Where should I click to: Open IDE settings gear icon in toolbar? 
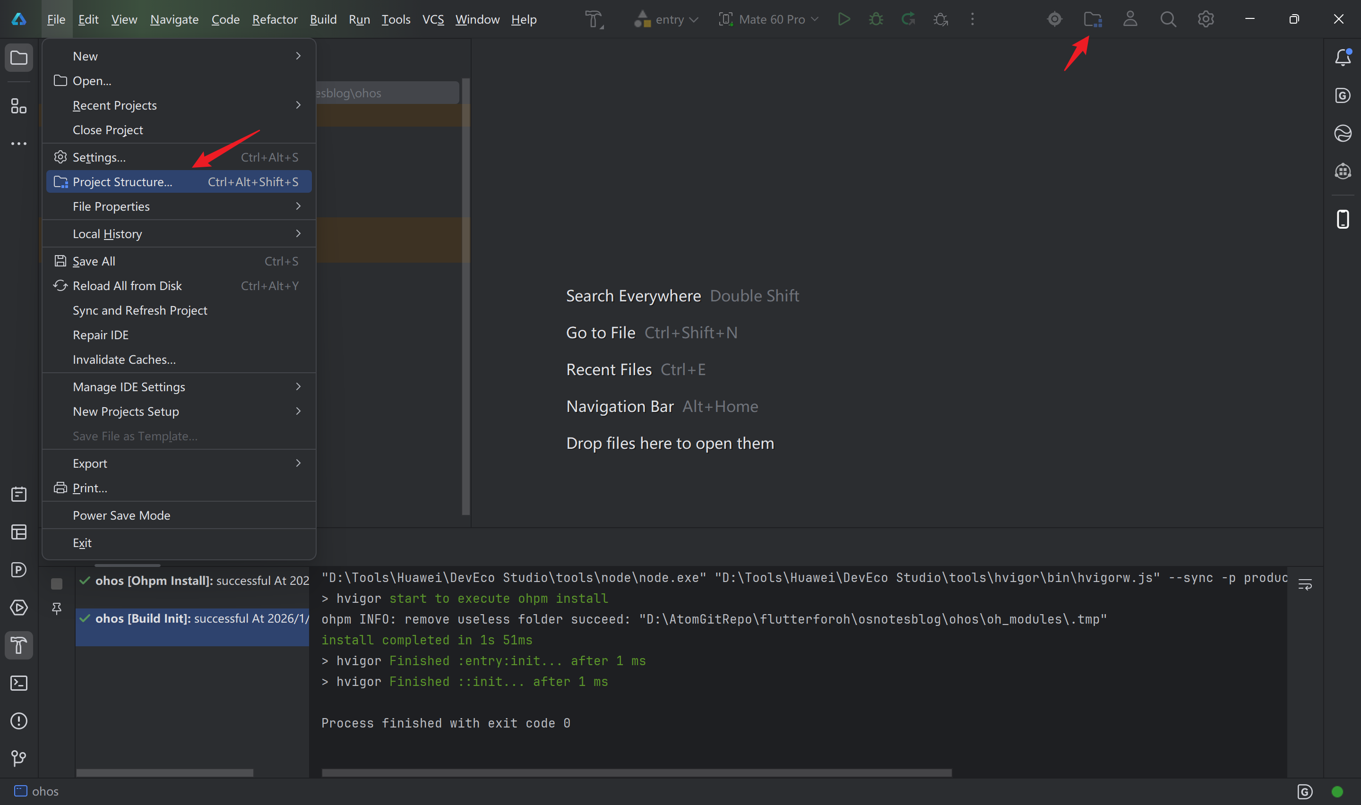pyautogui.click(x=1206, y=19)
